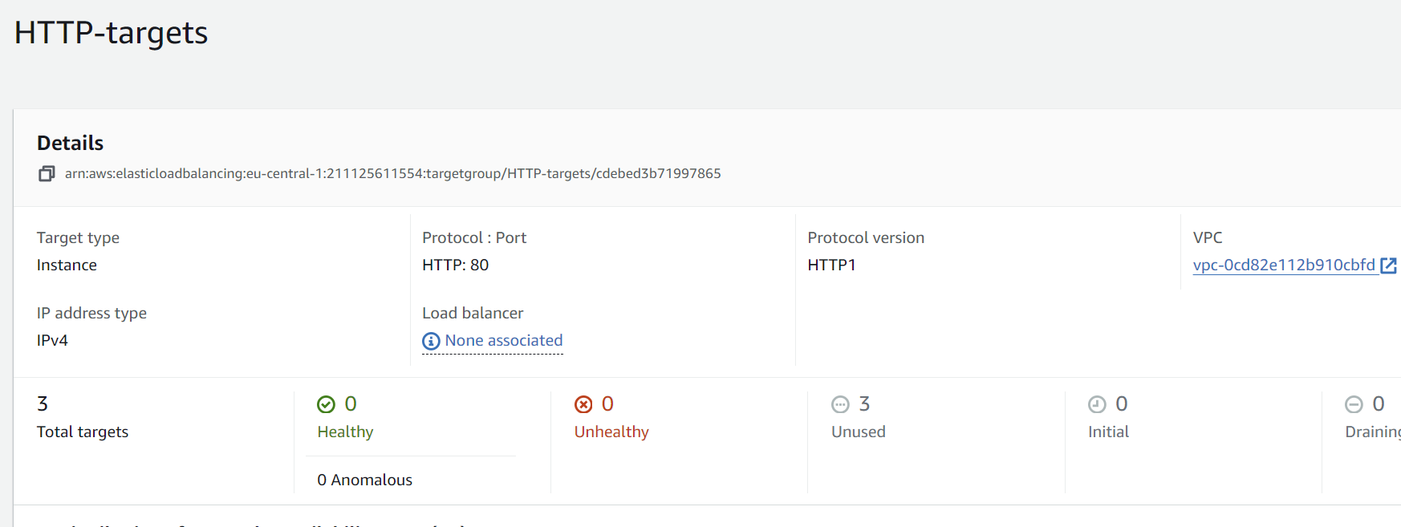The width and height of the screenshot is (1401, 527).
Task: Select the target group ARN text
Action: coord(392,174)
